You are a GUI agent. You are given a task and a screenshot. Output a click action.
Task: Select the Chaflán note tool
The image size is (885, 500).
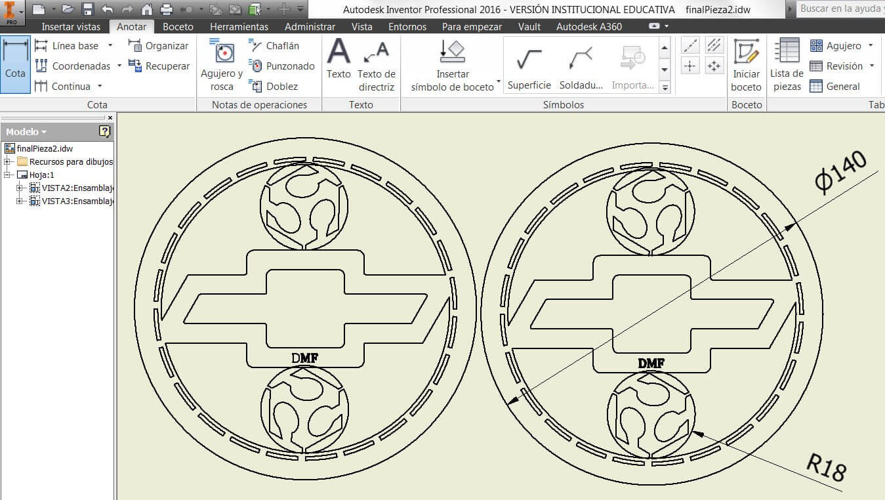[x=274, y=46]
